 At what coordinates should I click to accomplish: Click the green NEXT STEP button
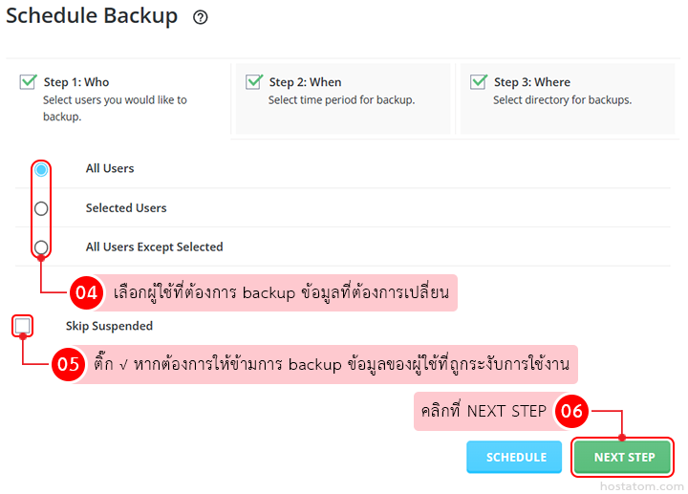pos(624,457)
